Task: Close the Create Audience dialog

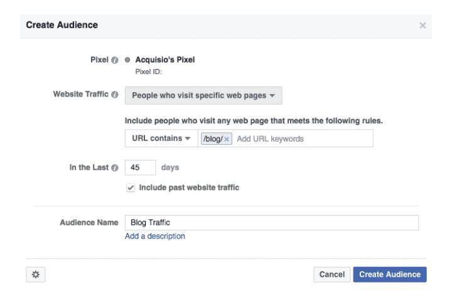Action: [422, 25]
